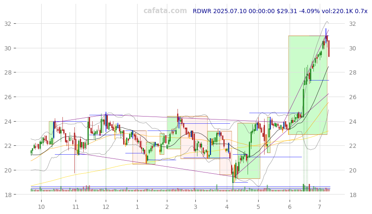Click the latest red candlestick near 30

(329, 49)
